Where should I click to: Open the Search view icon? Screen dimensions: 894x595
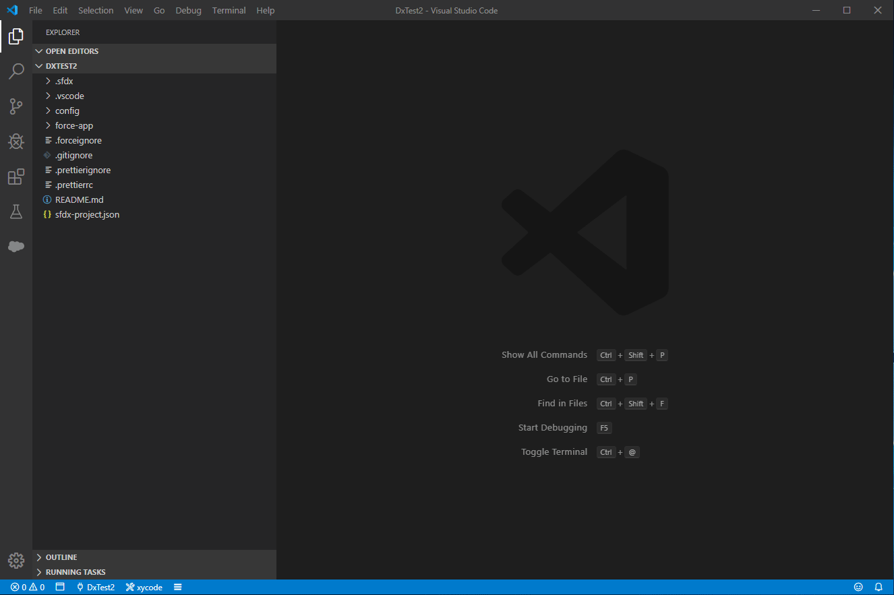pos(16,71)
